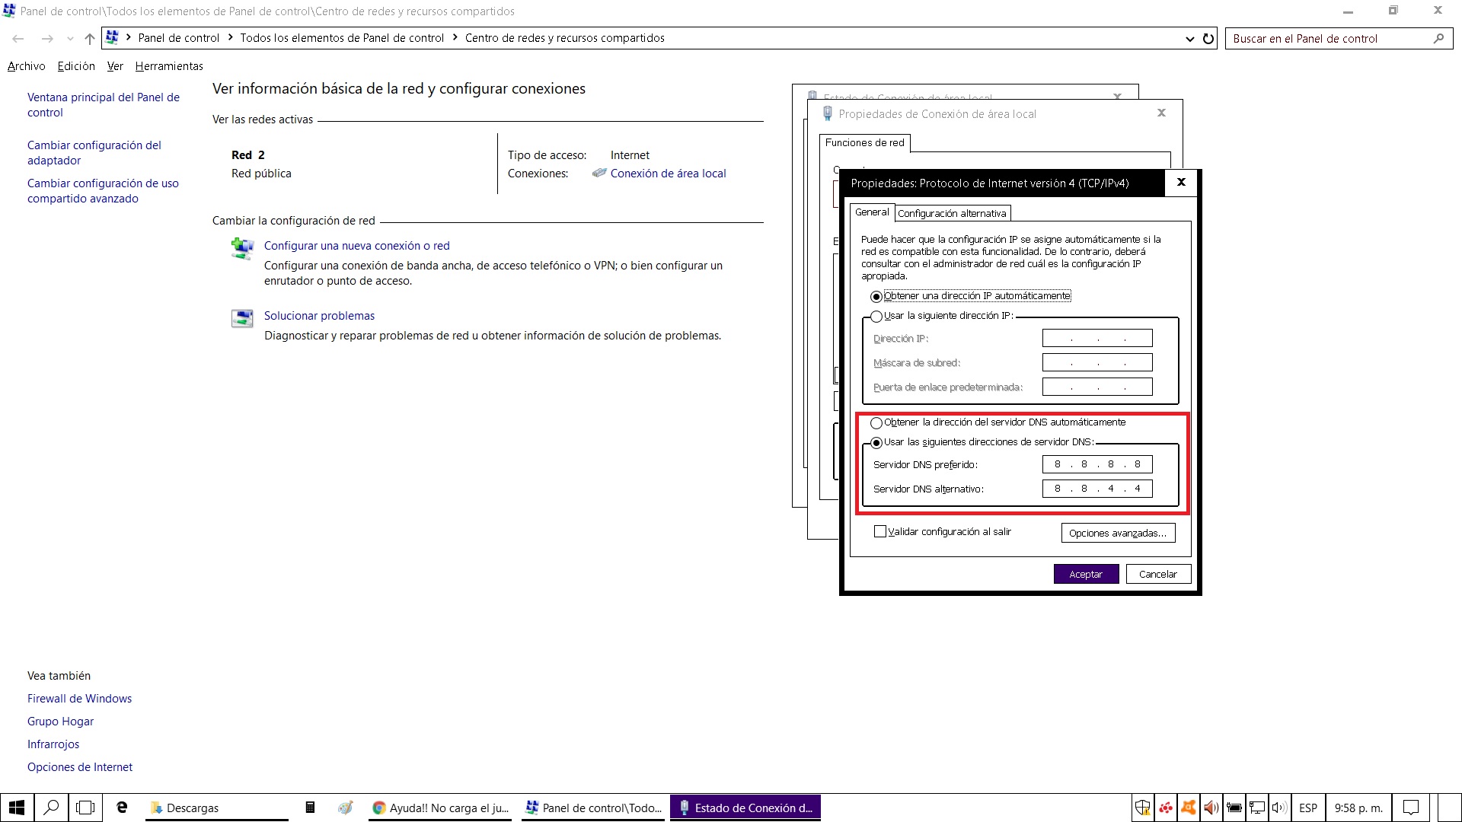Click Servidor DNS alternativo field

[1097, 489]
